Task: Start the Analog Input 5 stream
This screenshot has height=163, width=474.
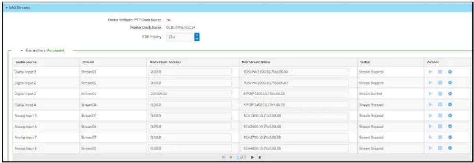Action: tap(431, 116)
